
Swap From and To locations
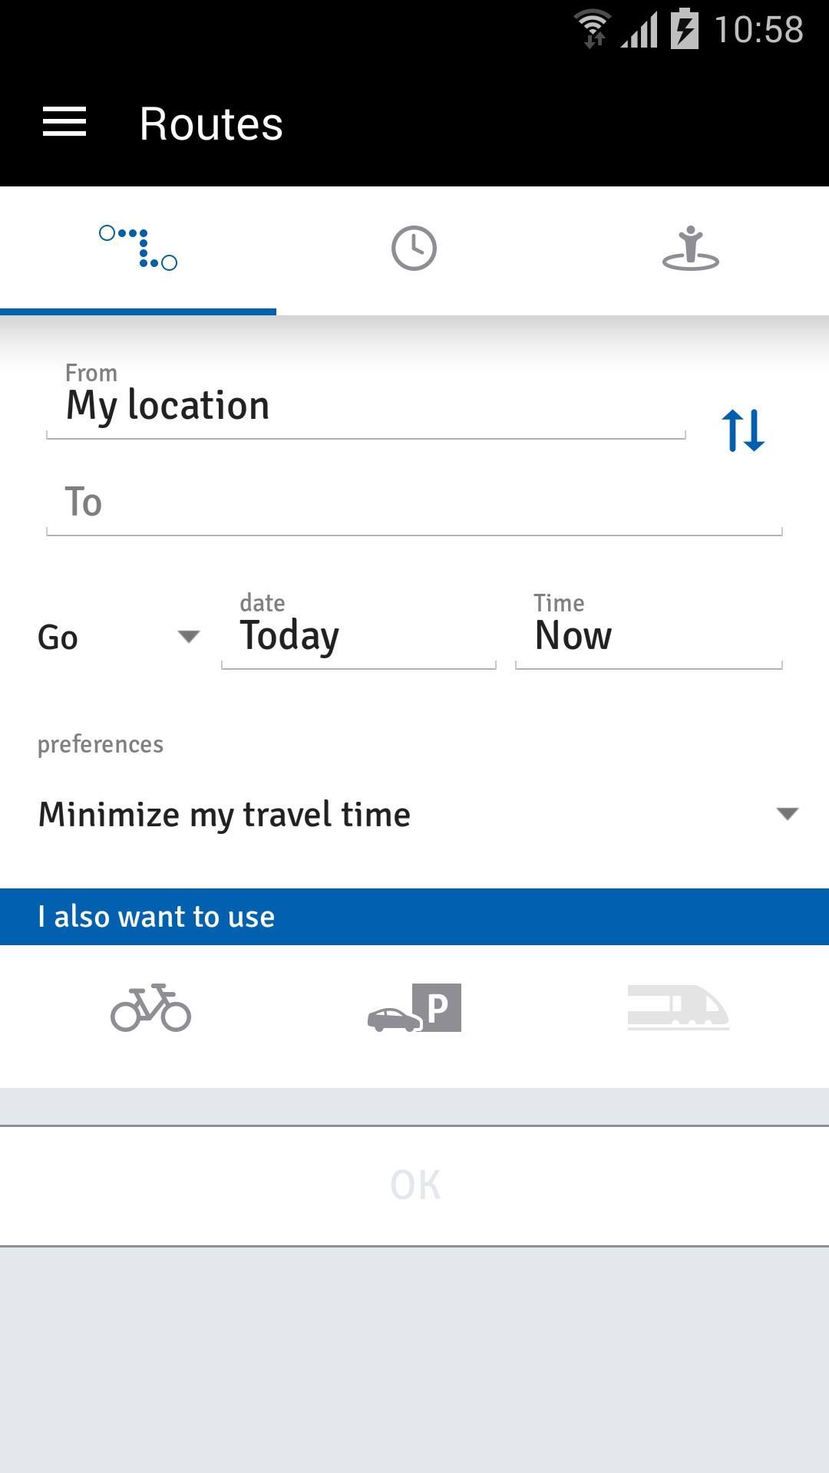(x=743, y=430)
